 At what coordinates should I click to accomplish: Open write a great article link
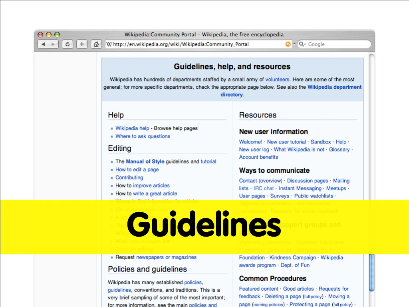click(x=155, y=193)
